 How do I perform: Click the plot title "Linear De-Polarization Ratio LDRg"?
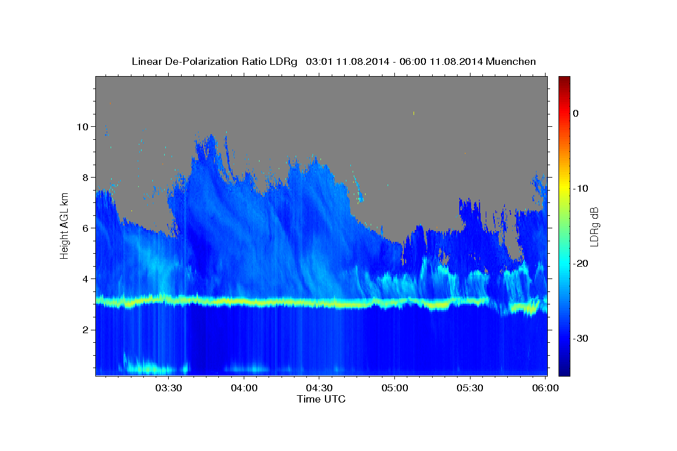214,61
